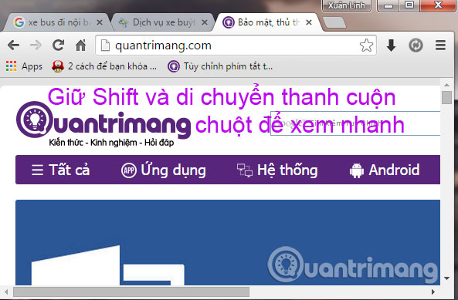Open the 'Ứng dụng' menu item
This screenshot has width=458, height=300.
pos(164,170)
